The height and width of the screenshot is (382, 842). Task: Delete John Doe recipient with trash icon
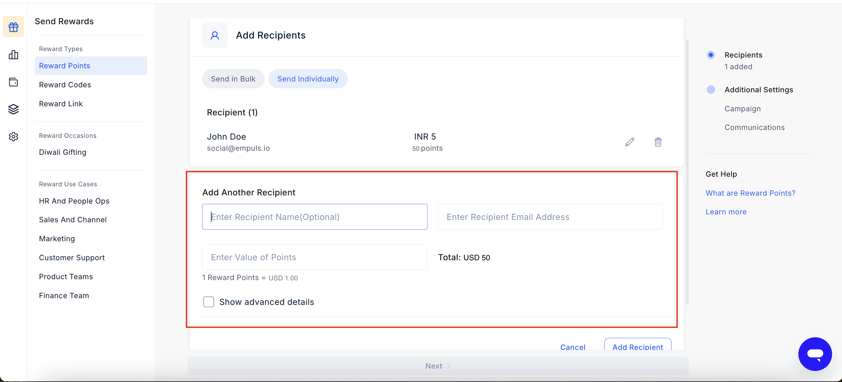tap(658, 142)
